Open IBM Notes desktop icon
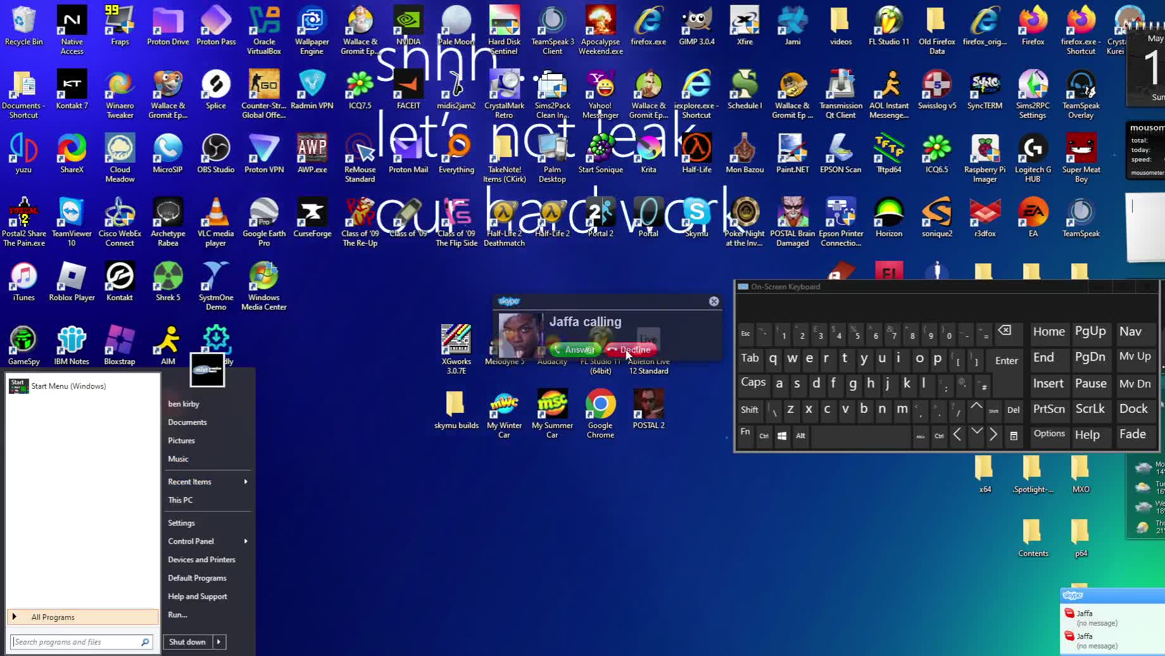Viewport: 1165px width, 656px height. click(72, 346)
